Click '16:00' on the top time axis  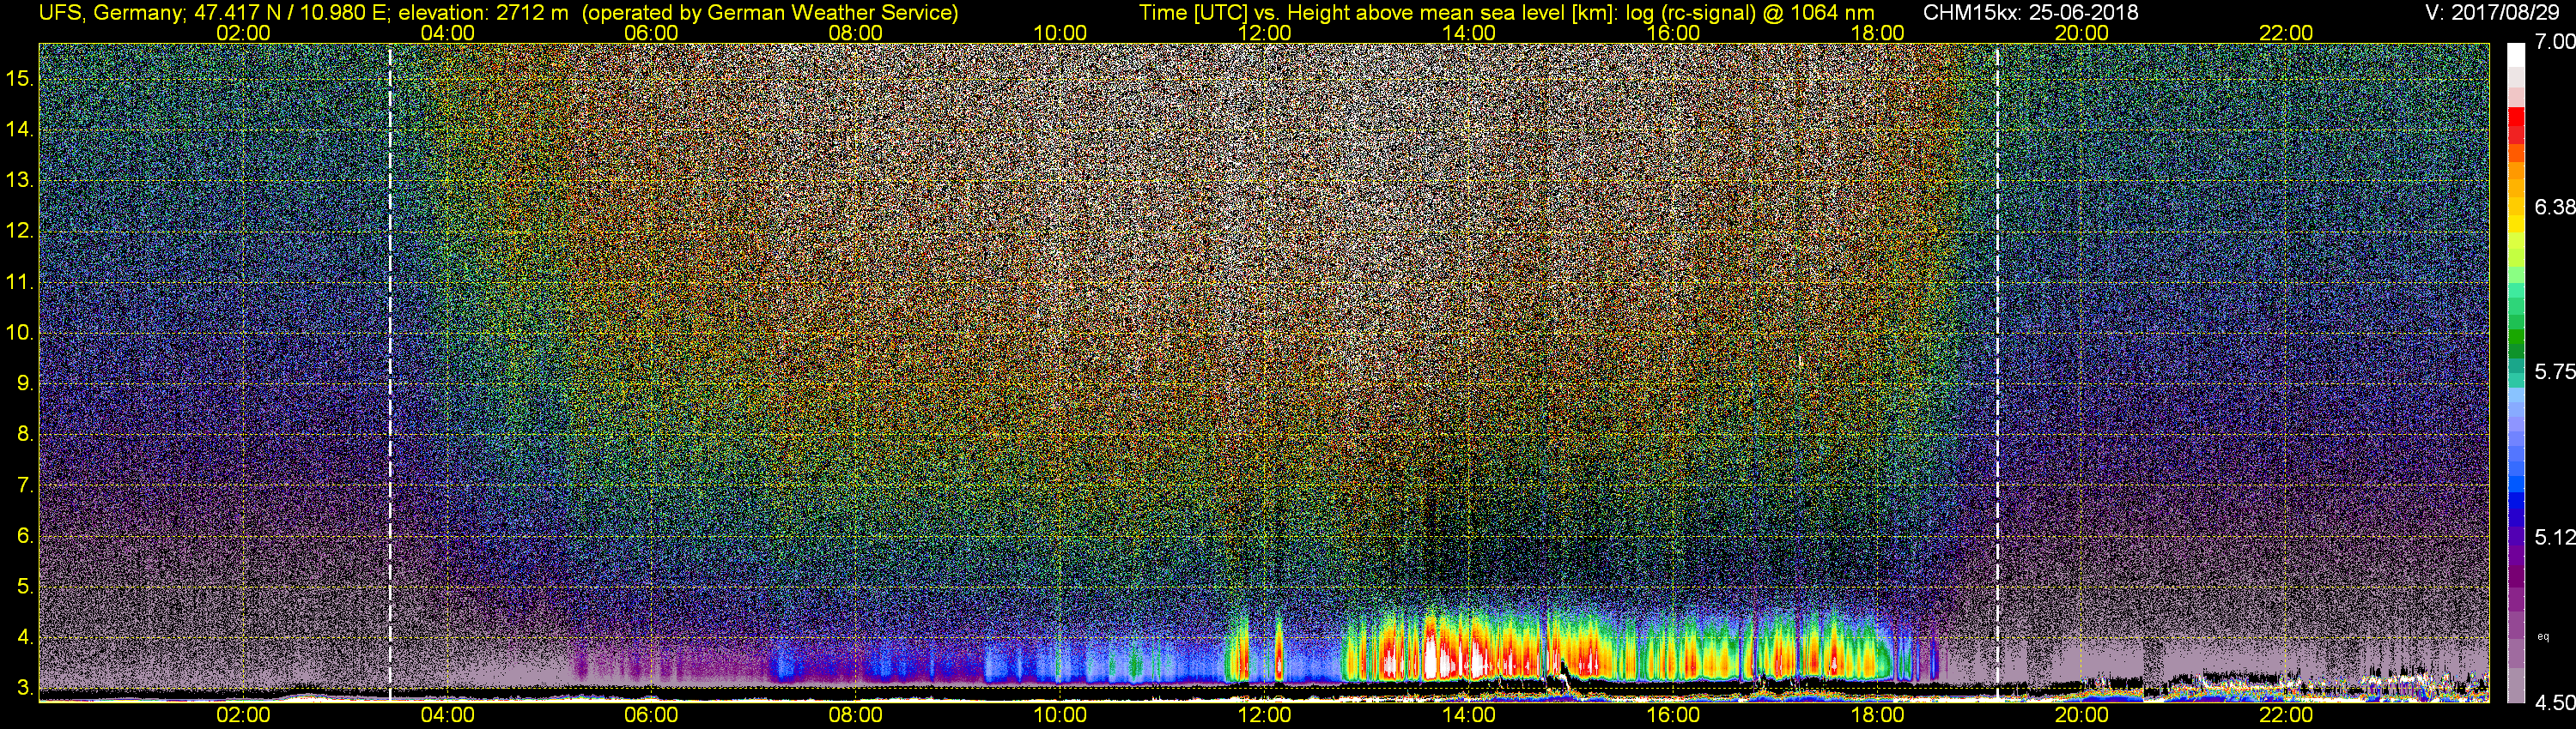tap(1673, 33)
